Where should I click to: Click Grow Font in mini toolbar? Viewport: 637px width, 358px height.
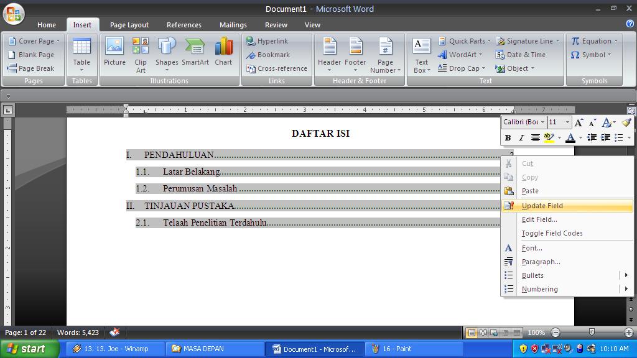pyautogui.click(x=579, y=122)
